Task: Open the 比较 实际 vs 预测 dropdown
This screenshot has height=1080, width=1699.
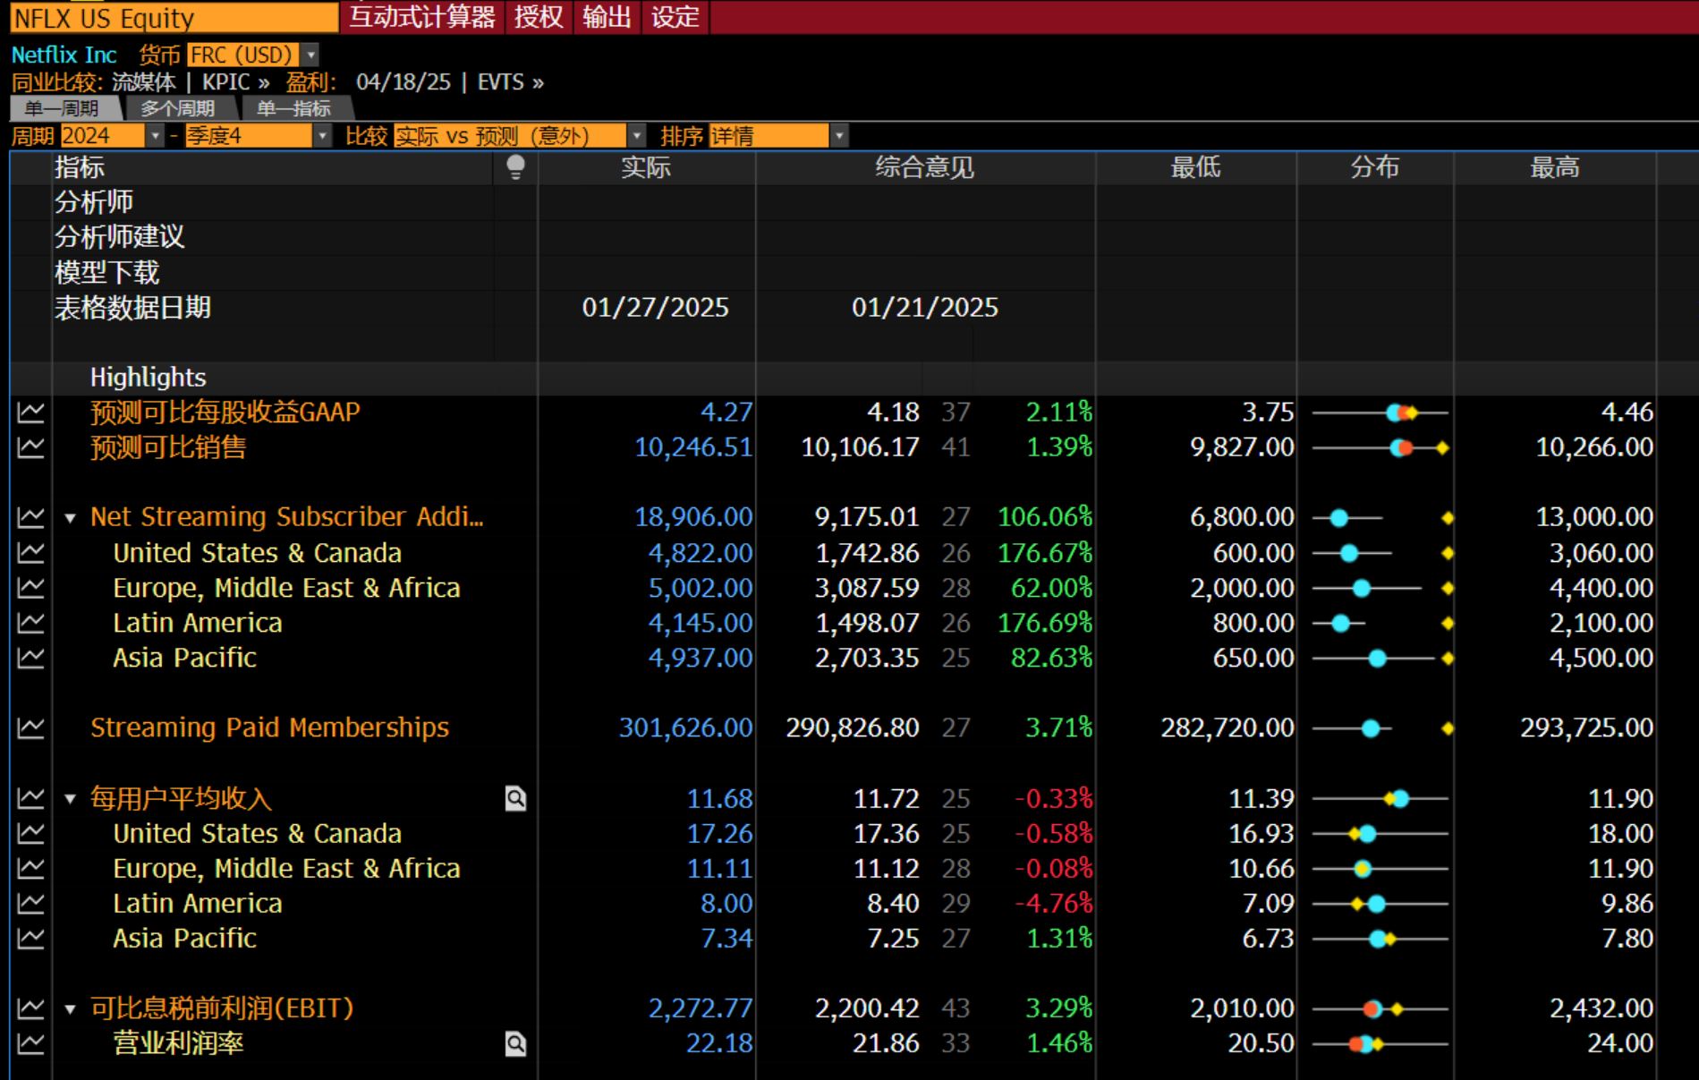Action: tap(636, 136)
